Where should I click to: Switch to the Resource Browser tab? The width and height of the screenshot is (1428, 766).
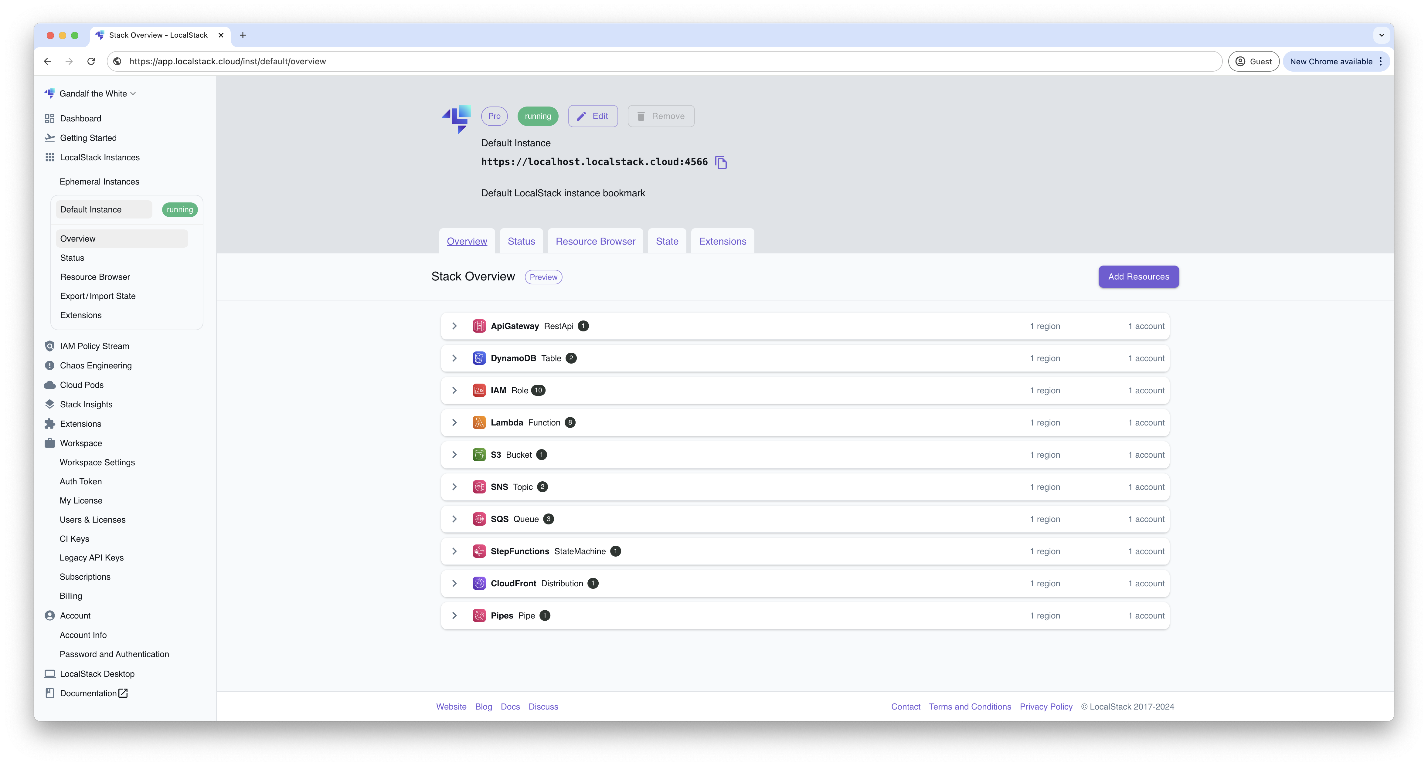(595, 241)
